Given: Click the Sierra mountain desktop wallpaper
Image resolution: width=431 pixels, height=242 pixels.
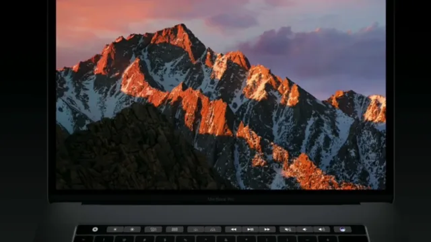Looking at the screenshot, I should (x=221, y=95).
